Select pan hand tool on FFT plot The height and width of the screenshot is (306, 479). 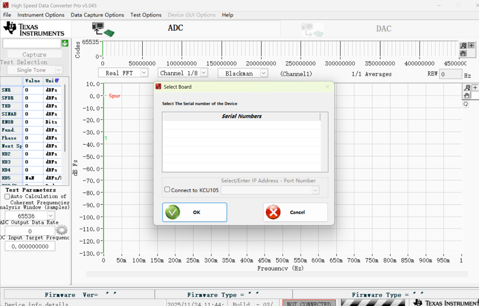(467, 96)
